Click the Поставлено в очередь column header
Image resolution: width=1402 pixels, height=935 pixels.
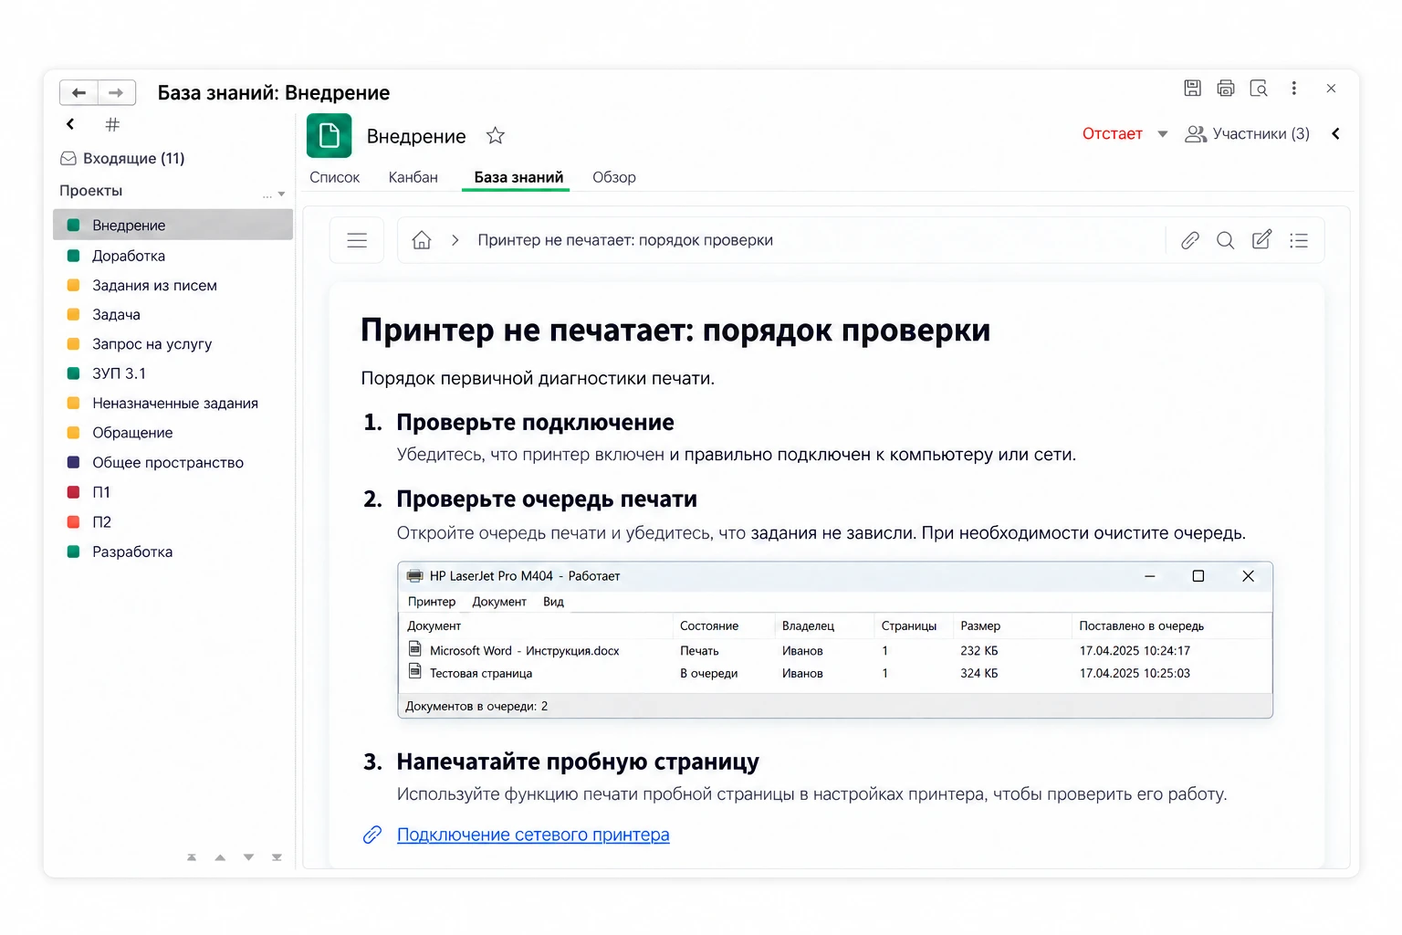tap(1141, 626)
